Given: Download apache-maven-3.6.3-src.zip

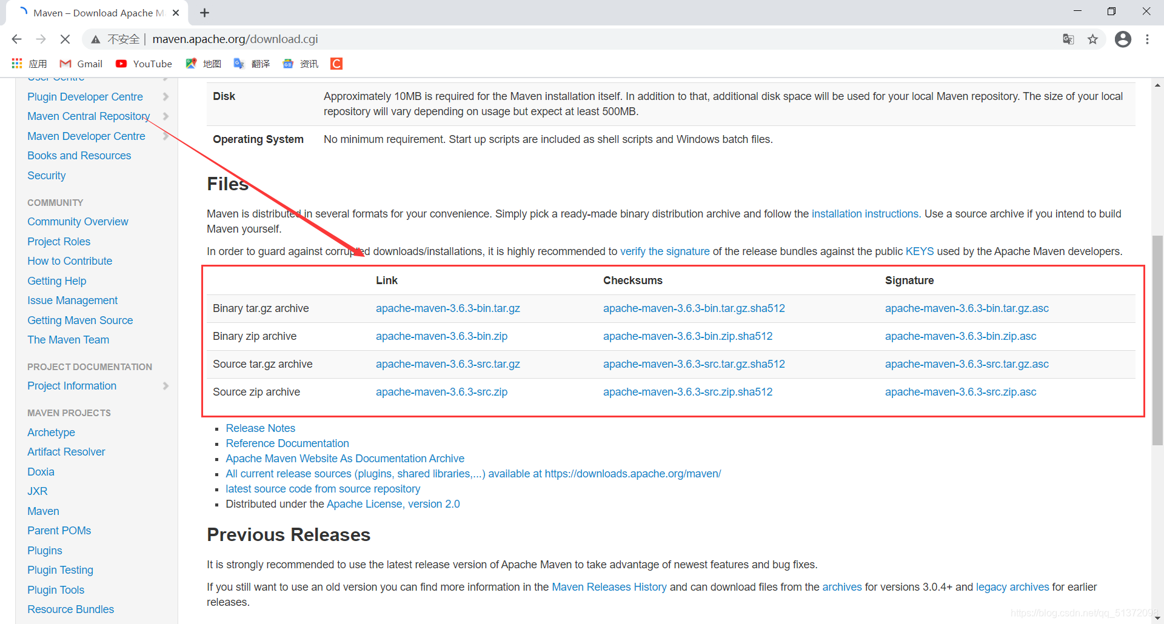Looking at the screenshot, I should pos(441,392).
